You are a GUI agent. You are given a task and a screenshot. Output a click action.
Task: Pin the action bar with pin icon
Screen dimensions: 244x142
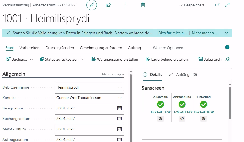pyautogui.click(x=227, y=59)
